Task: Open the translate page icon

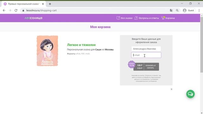Action: coord(171,10)
